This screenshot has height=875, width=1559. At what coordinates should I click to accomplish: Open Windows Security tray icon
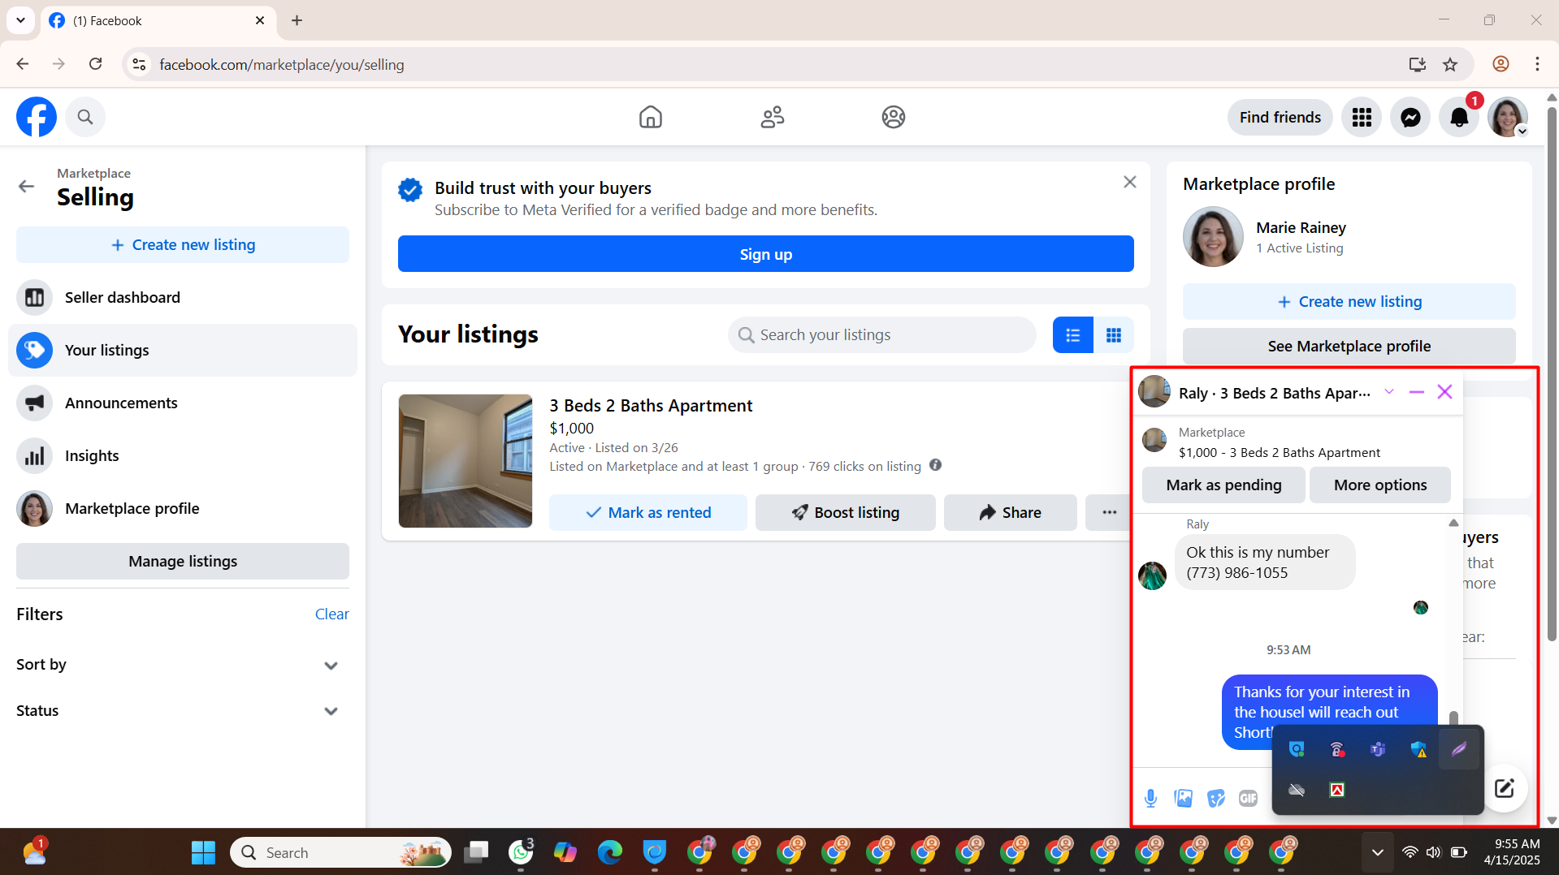coord(1418,749)
